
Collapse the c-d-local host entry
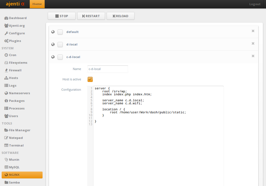point(73,57)
